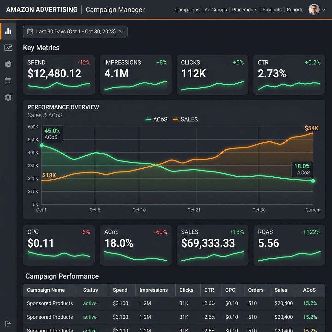This screenshot has width=332, height=332.
Task: Click the 18.0% ACoS chart tooltip
Action: pos(302,169)
